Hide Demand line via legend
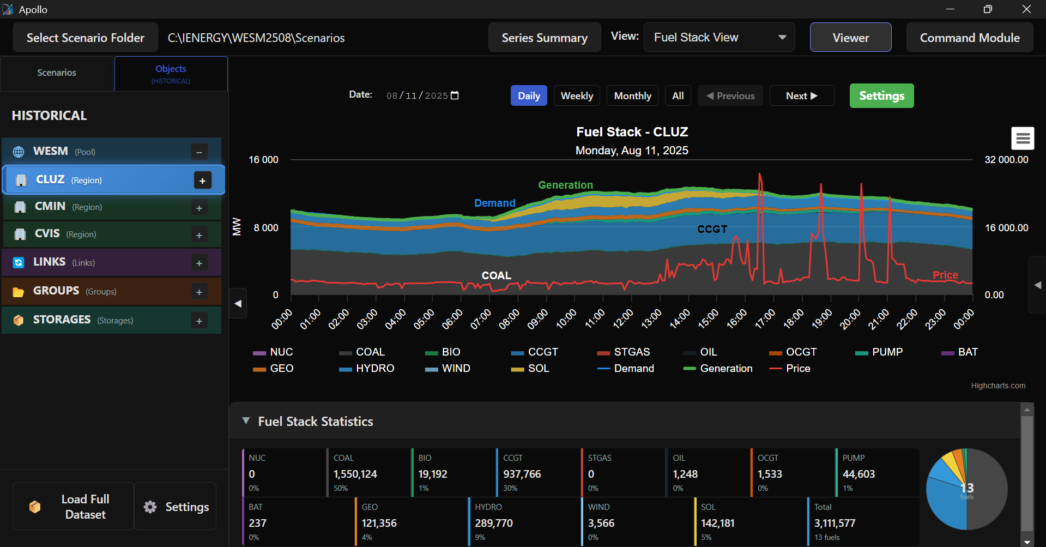Screen dimensions: 1046x547 [633, 369]
